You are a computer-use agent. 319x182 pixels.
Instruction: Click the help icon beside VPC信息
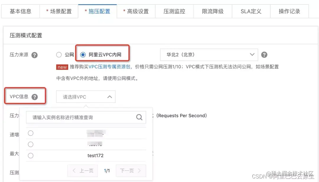click(35, 97)
